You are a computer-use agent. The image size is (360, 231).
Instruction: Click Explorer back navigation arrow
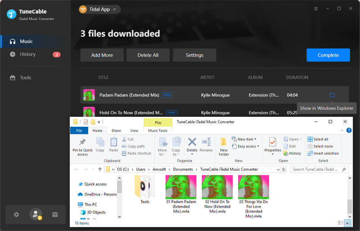(76, 169)
